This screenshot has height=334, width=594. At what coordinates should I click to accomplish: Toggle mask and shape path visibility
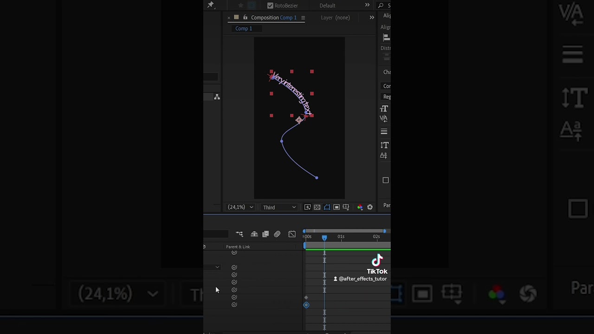point(327,207)
